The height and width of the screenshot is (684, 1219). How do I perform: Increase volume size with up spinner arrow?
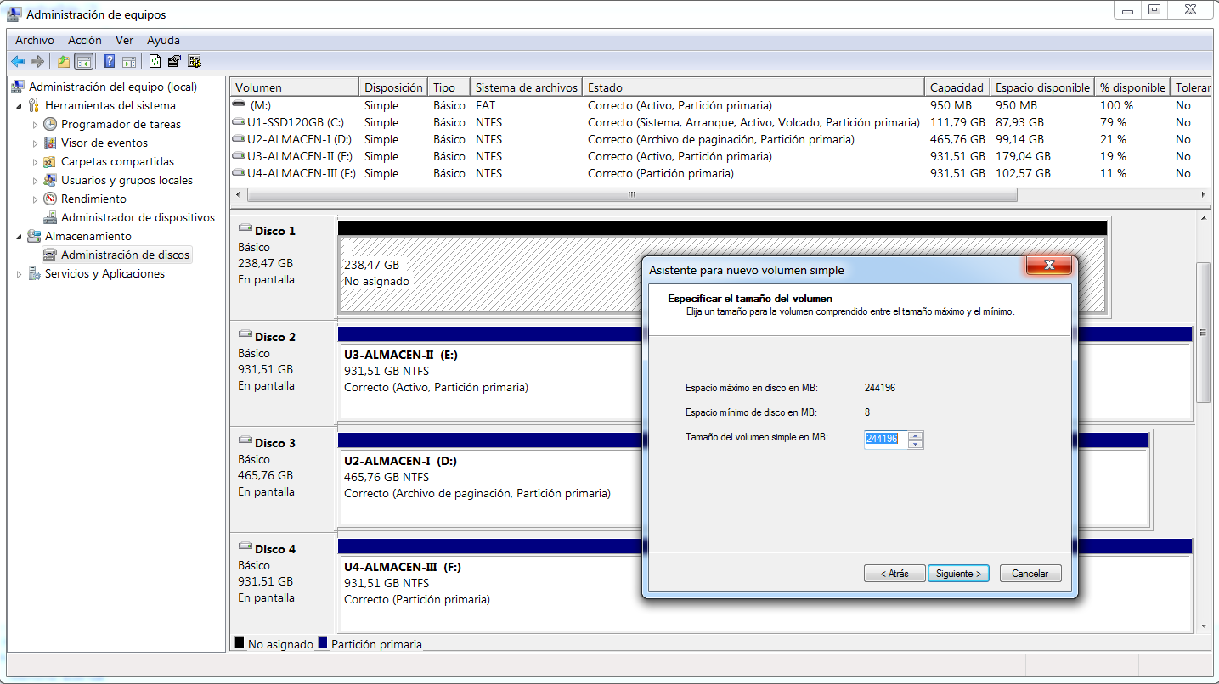pos(915,435)
